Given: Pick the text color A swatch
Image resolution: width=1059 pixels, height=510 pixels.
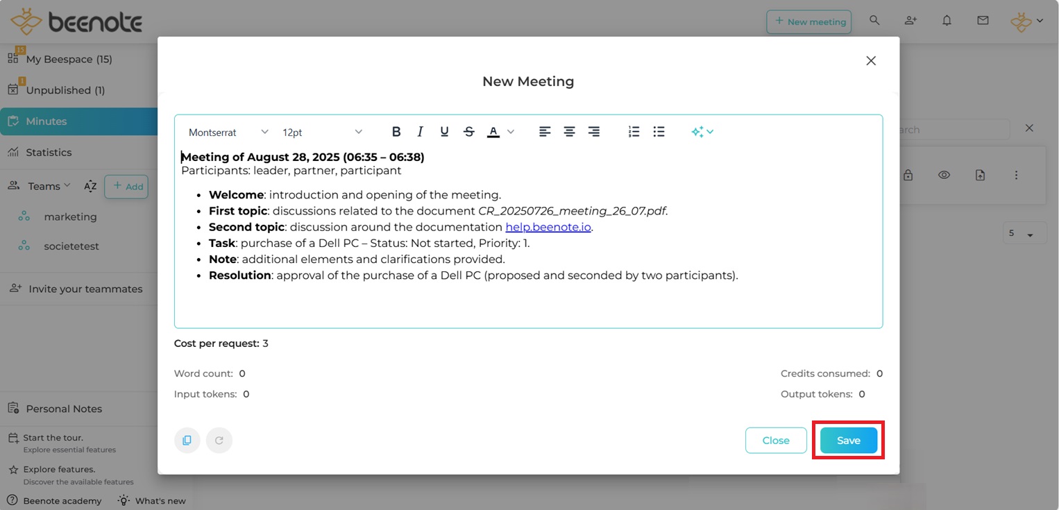Looking at the screenshot, I should pyautogui.click(x=493, y=132).
